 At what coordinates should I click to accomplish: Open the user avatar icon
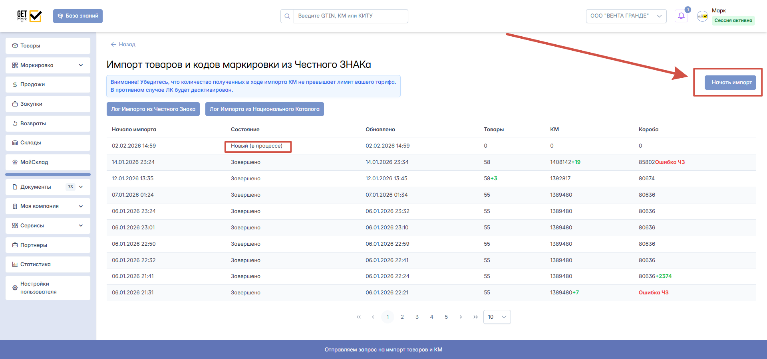702,16
